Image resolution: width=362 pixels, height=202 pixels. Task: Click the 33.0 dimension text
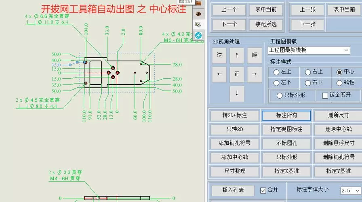pos(107,30)
